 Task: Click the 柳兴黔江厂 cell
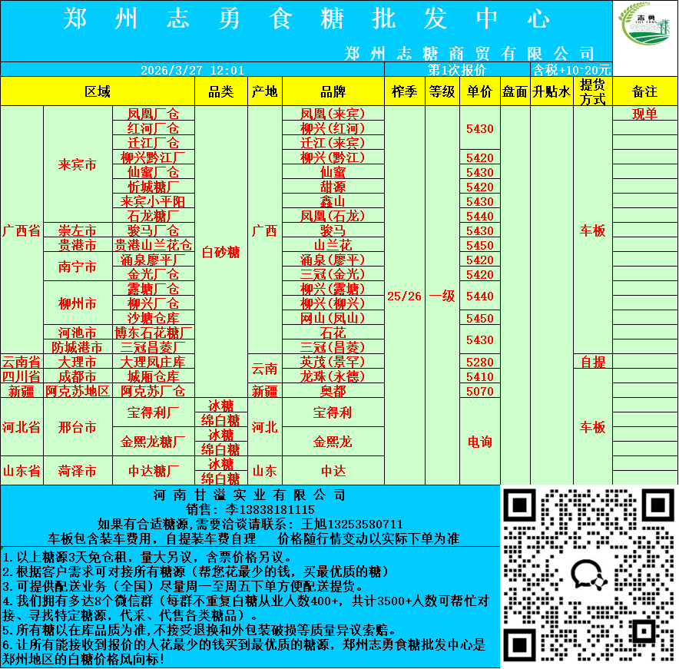pyautogui.click(x=154, y=157)
